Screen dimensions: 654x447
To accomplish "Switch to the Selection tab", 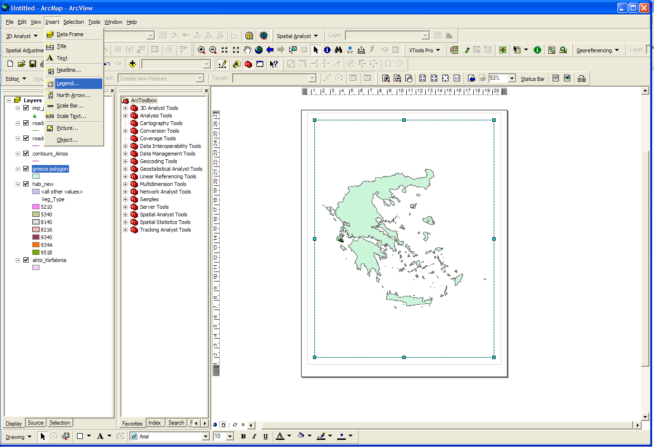I will point(60,423).
